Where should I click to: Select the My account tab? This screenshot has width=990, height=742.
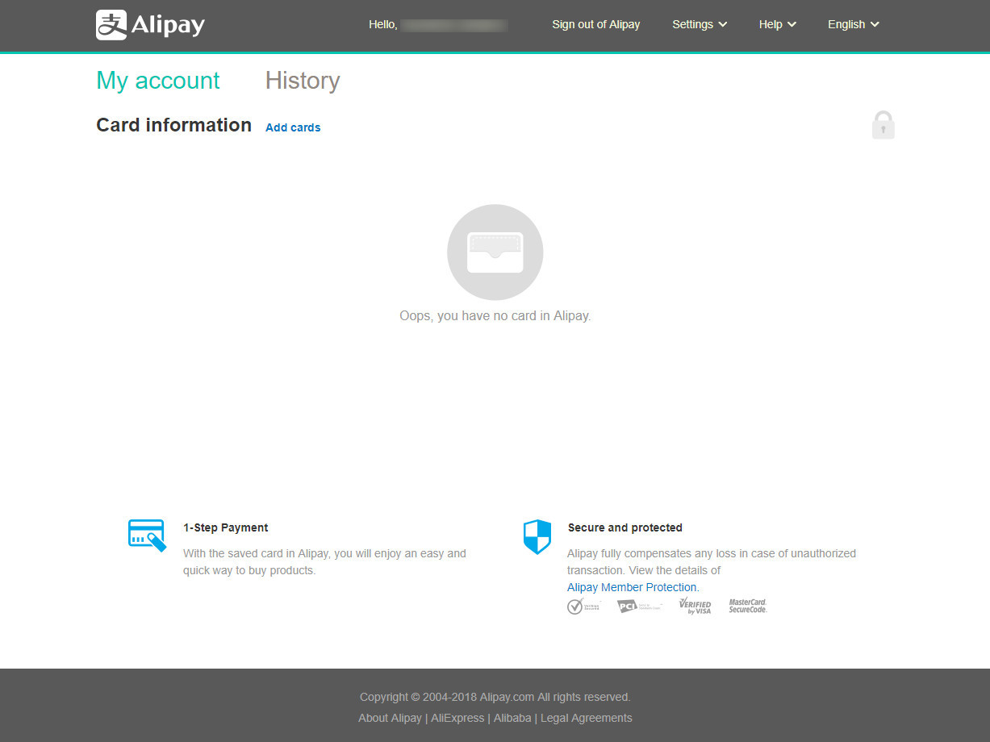158,81
